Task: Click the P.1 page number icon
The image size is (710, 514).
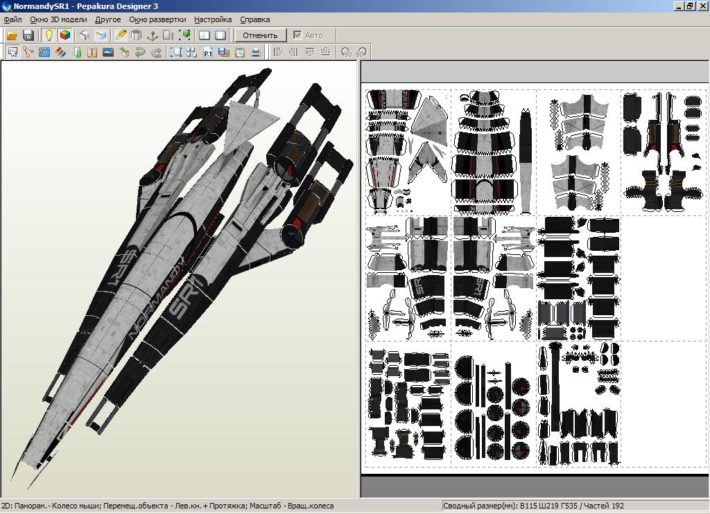Action: point(208,52)
